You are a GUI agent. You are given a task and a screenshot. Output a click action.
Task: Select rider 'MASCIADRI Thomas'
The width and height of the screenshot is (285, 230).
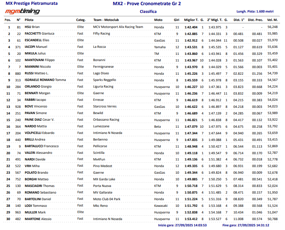click(40, 186)
